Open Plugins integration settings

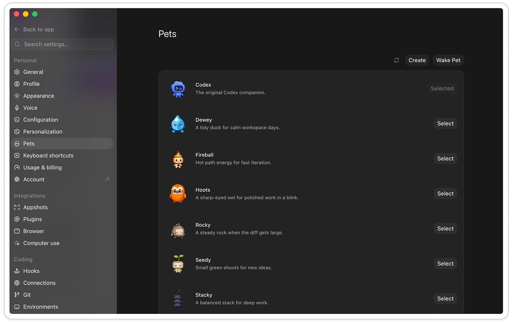(x=62, y=219)
